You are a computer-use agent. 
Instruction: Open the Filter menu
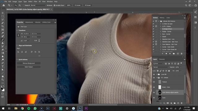tap(36, 2)
